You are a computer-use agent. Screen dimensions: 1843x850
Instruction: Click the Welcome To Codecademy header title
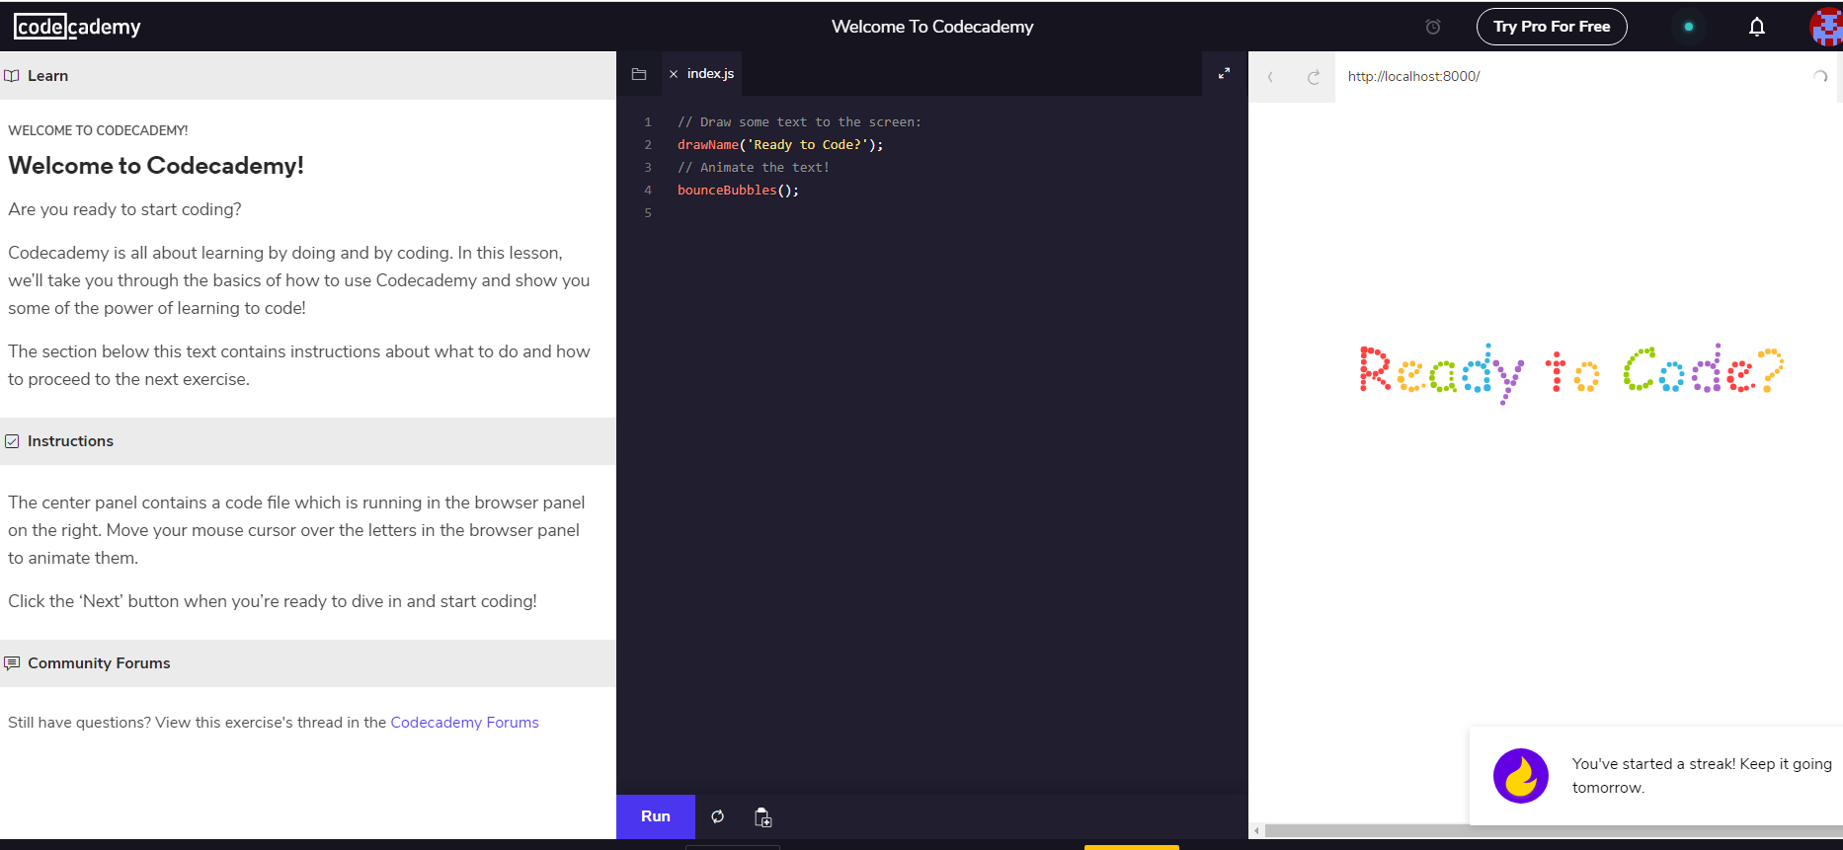932,27
